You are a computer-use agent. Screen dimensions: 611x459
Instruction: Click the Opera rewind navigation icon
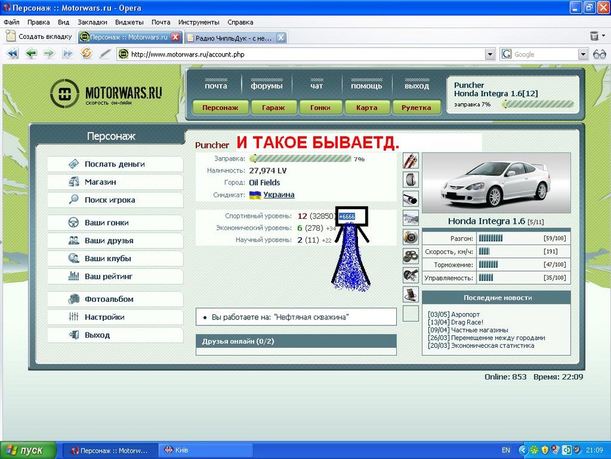[x=12, y=53]
